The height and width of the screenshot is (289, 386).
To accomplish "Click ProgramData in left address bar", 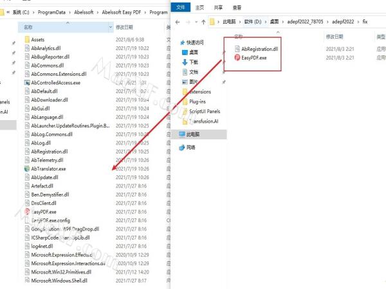I will pos(51,12).
